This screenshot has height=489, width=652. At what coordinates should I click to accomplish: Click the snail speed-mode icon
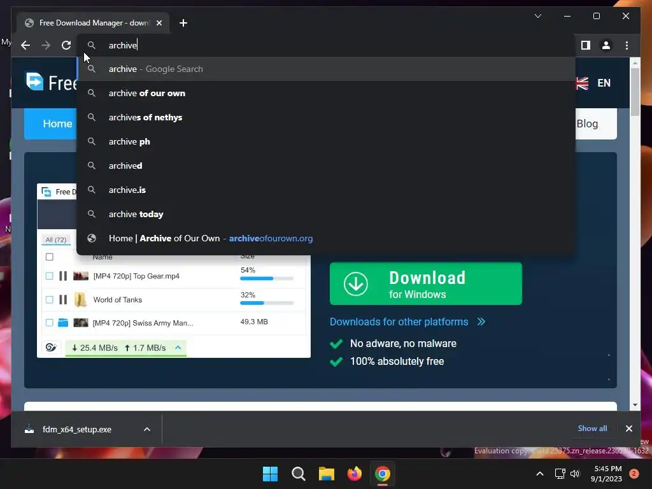point(51,348)
